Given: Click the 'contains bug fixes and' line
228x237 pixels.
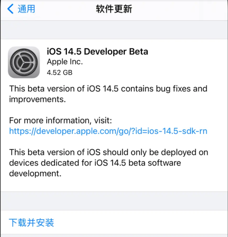Looking at the screenshot, I should (164, 89).
